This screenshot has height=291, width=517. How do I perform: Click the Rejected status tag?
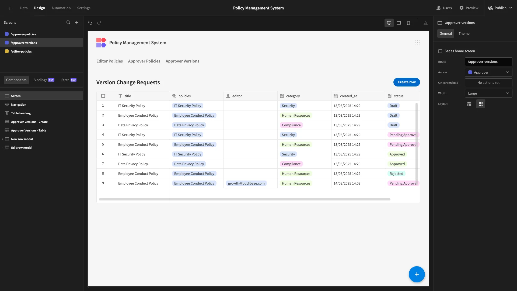tap(396, 174)
